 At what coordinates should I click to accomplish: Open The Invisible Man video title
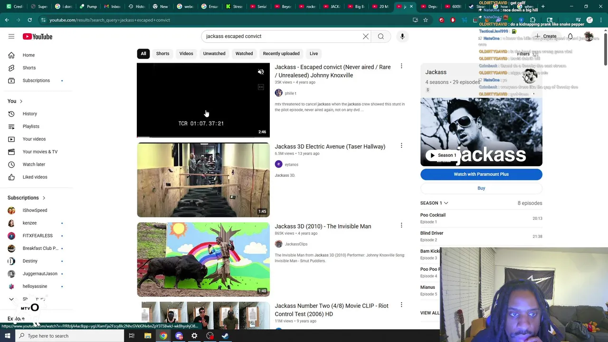(x=323, y=227)
